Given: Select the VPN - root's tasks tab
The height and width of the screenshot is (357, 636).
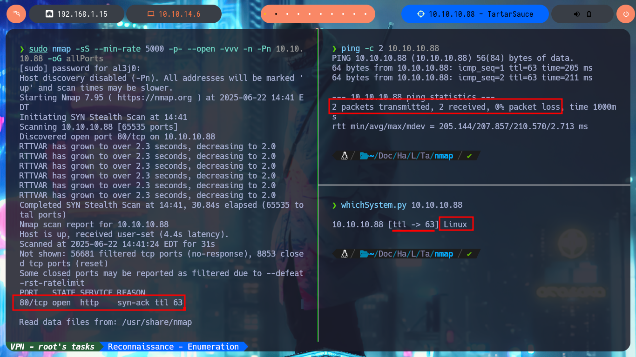Looking at the screenshot, I should click(52, 347).
